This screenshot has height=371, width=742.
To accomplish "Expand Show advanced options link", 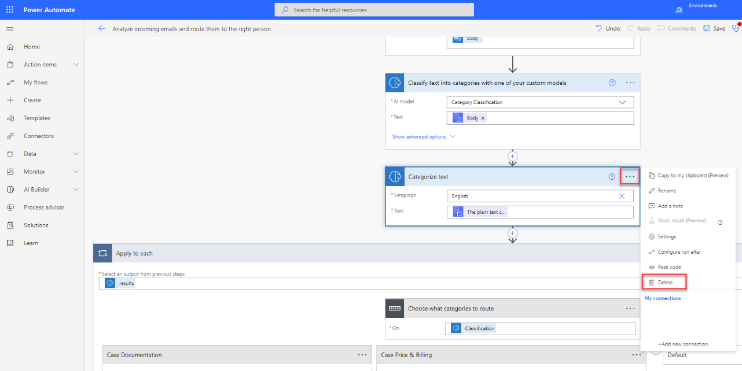I will (419, 136).
